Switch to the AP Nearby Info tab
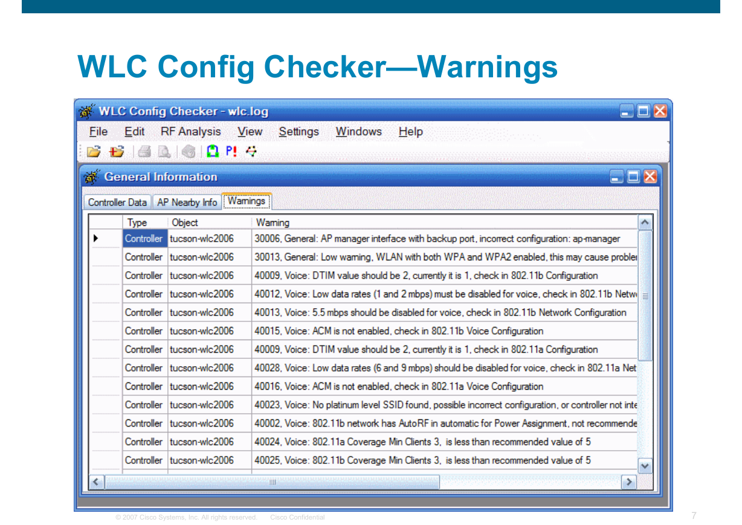Viewport: 742px width, 525px height. click(x=187, y=202)
